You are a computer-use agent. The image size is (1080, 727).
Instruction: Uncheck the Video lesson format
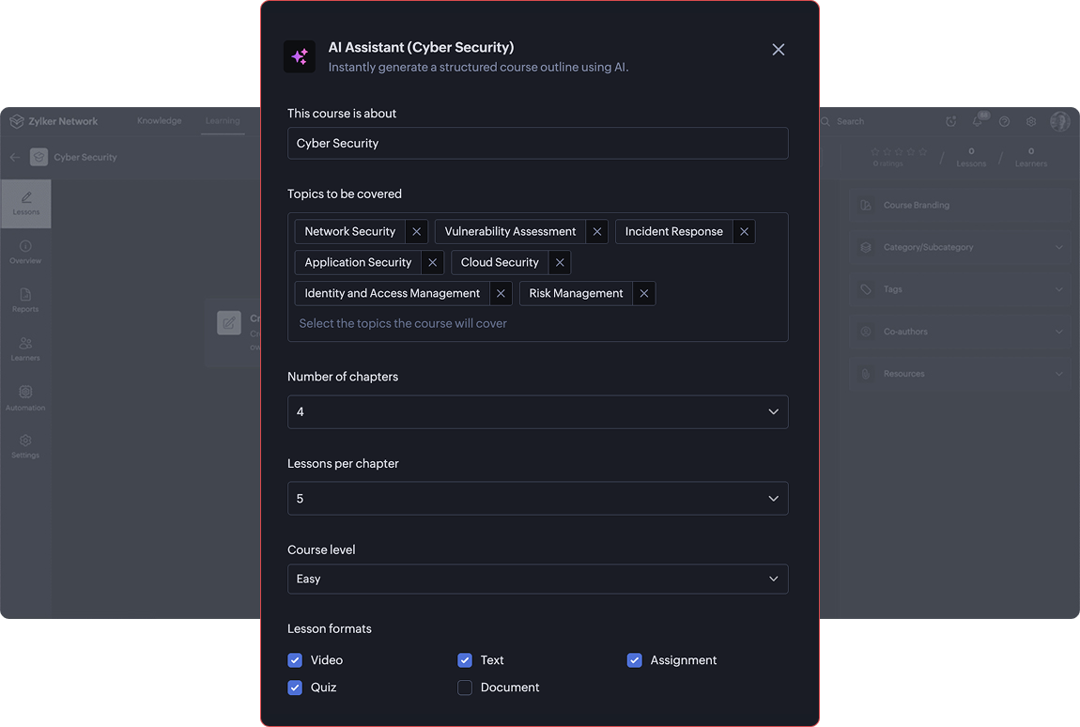tap(295, 660)
